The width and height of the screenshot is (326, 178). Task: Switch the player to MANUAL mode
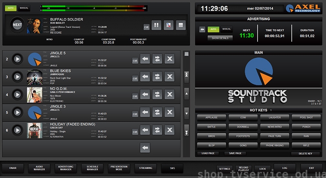(24, 8)
